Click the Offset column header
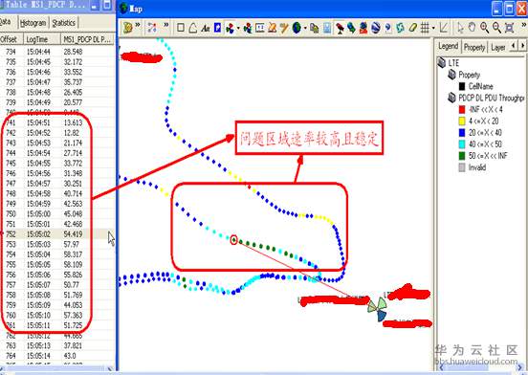Viewport: 528px width, 375px height. click(x=11, y=39)
